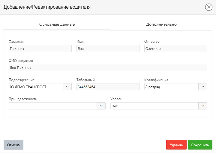216x157 pixels.
Task: Focus the Имя input field
Action: coord(108,48)
